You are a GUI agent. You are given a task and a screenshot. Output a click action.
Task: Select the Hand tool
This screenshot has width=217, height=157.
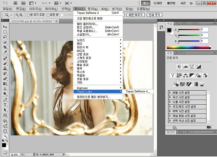click(5, 131)
